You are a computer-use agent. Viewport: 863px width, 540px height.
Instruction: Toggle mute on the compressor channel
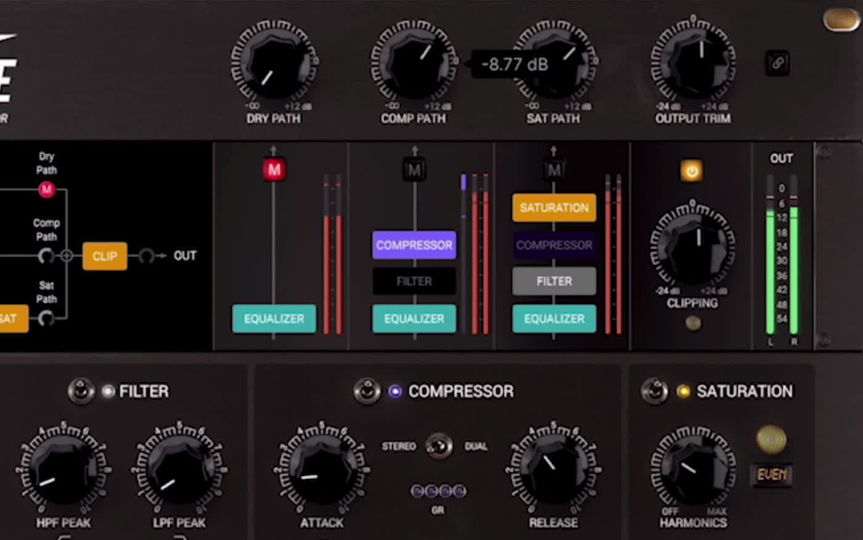[x=414, y=170]
